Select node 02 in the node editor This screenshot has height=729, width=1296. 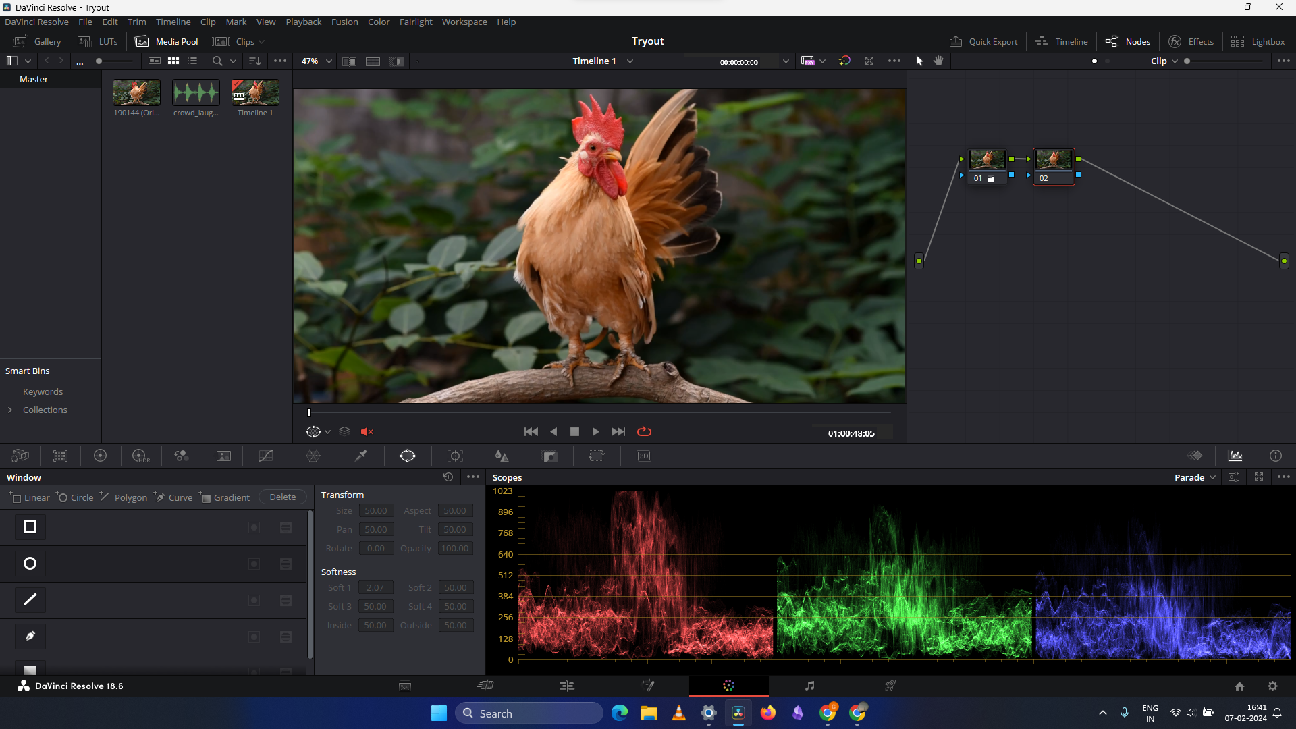(1054, 167)
